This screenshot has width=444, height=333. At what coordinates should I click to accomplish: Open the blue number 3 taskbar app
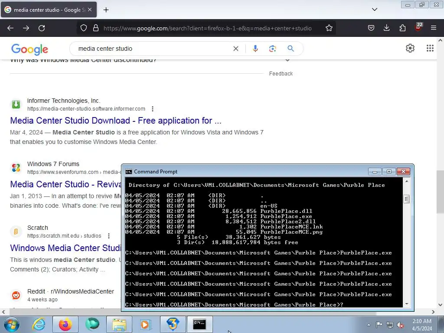[x=173, y=324]
